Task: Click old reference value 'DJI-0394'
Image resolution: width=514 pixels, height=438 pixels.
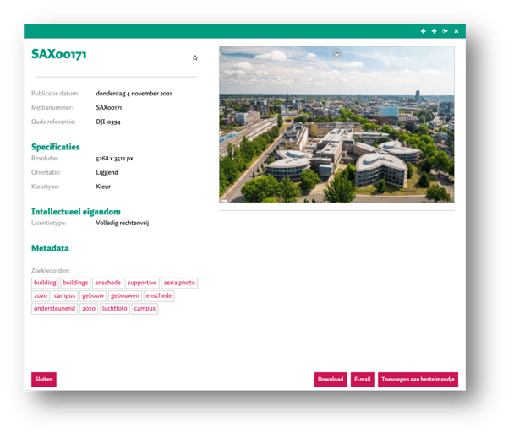Action: [108, 122]
